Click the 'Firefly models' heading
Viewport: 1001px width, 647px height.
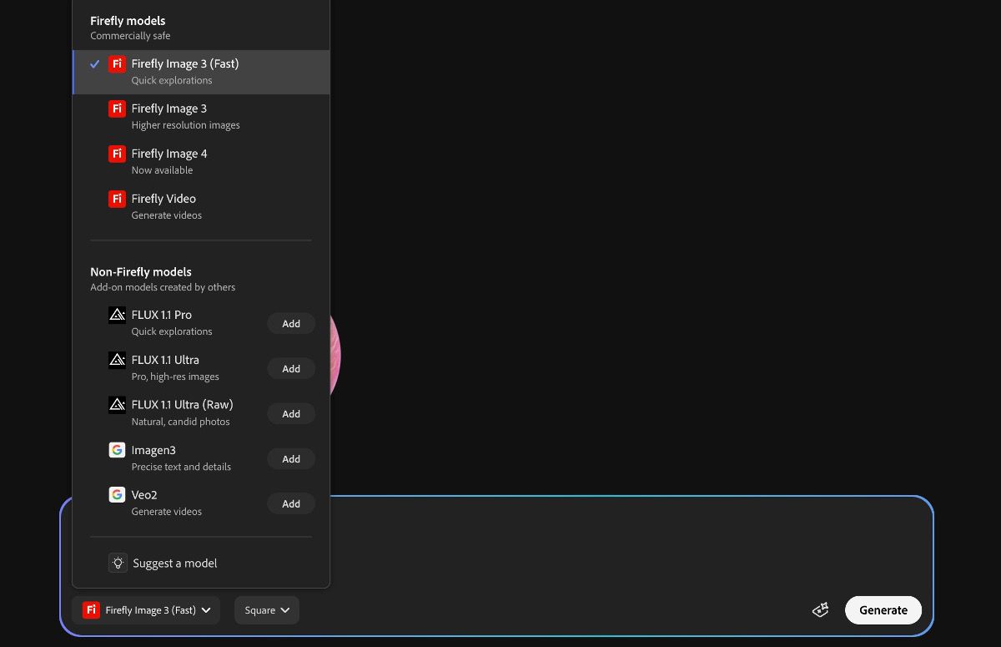coord(128,21)
